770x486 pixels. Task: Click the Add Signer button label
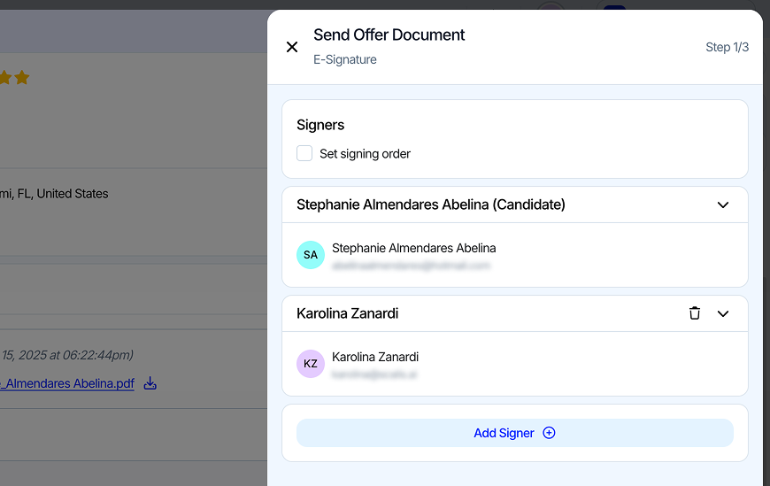click(x=504, y=433)
